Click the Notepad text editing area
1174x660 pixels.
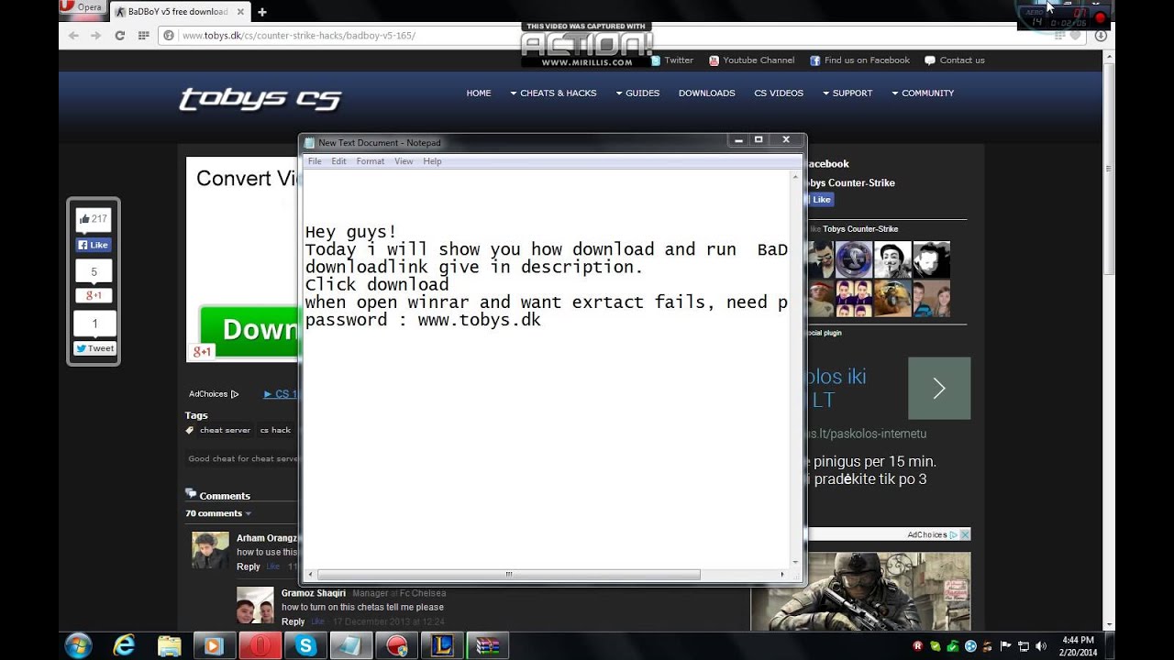(x=545, y=368)
